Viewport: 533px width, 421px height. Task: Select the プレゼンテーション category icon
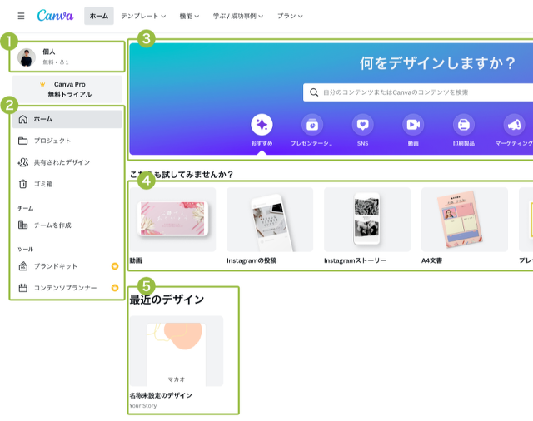tap(312, 125)
